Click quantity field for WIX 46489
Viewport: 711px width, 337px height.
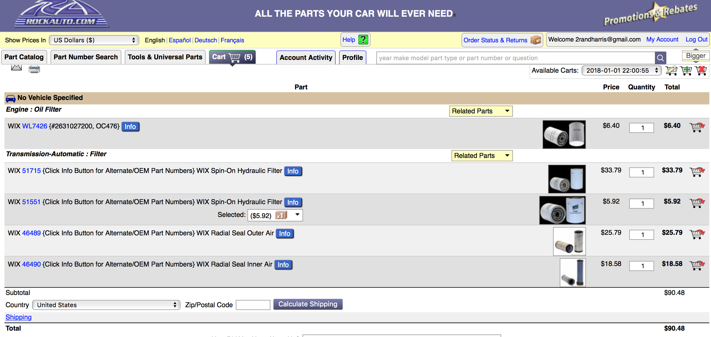coord(642,235)
